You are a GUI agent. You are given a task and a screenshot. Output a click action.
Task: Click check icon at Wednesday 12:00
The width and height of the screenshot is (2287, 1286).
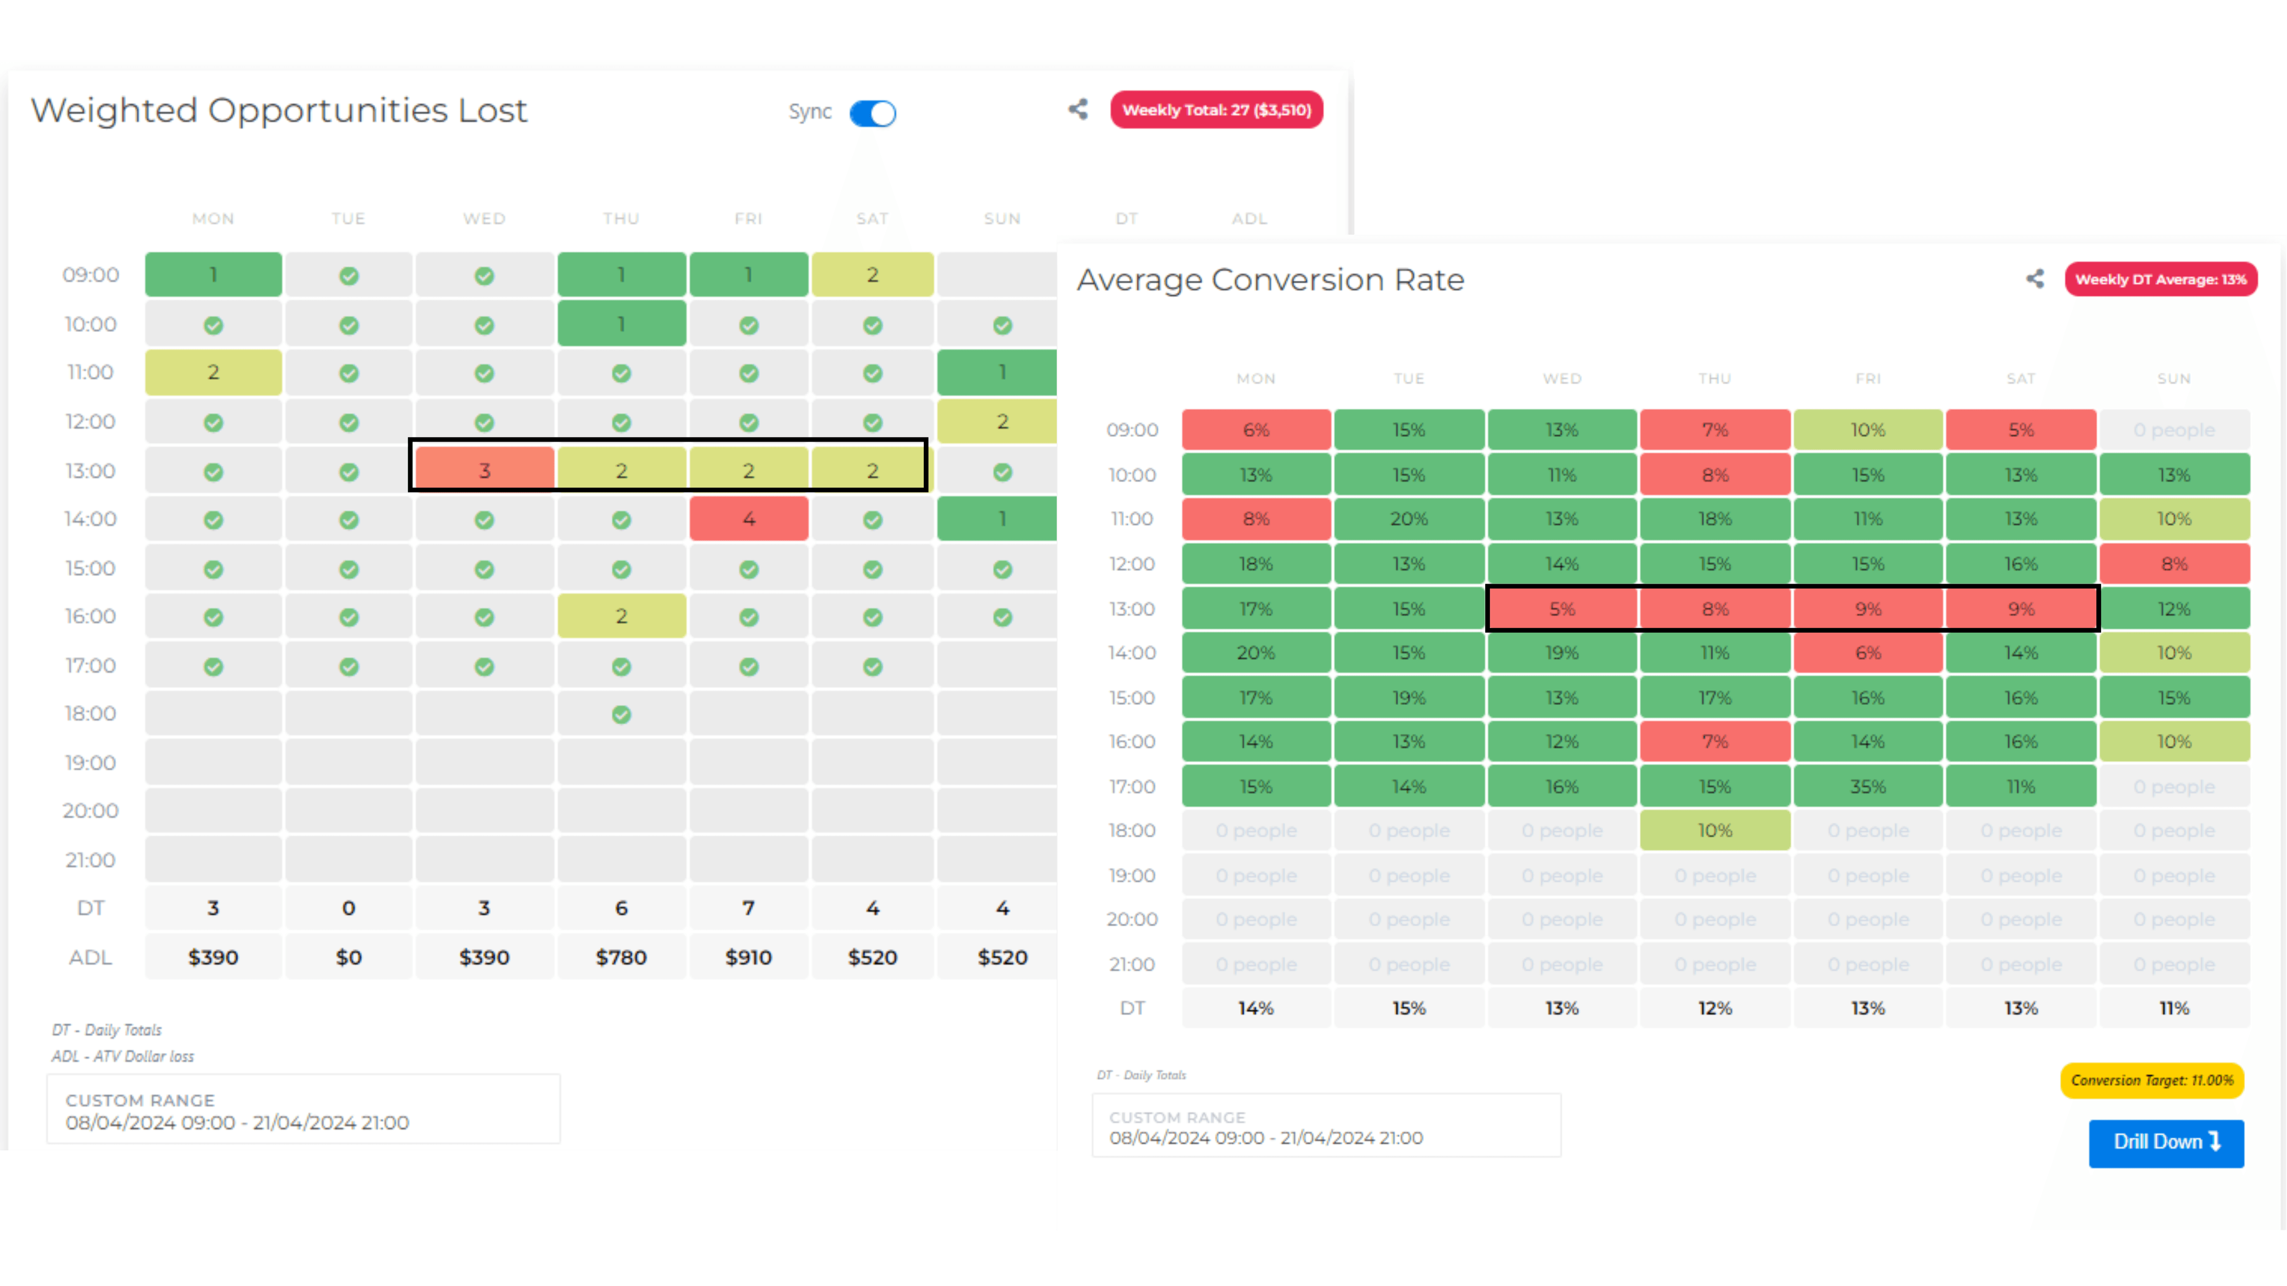click(484, 422)
